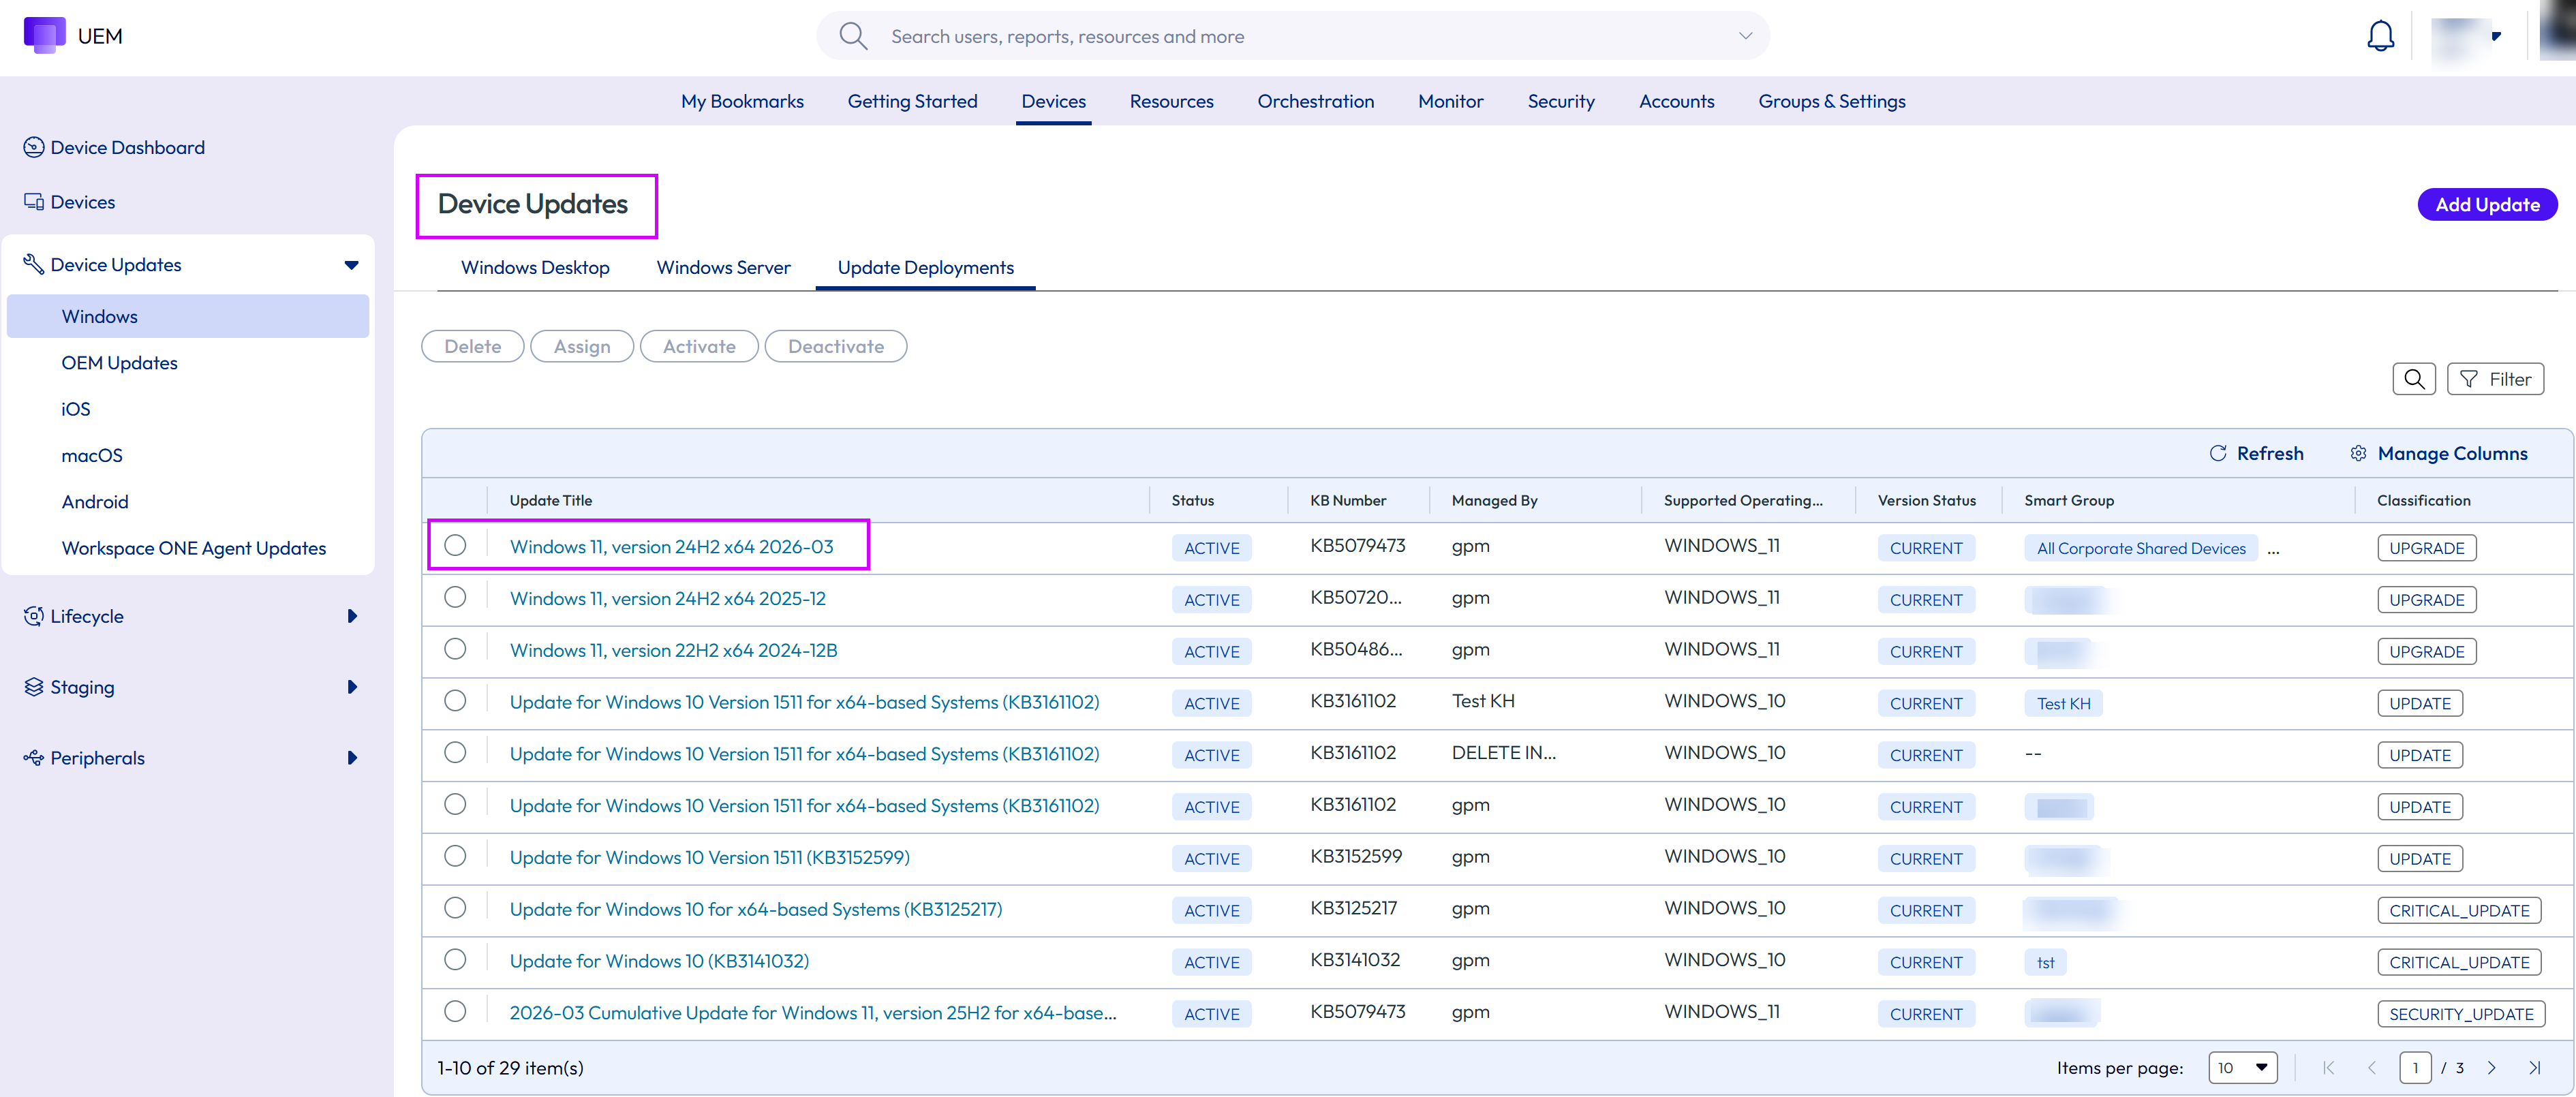Open the Security top menu
This screenshot has width=2576, height=1097.
(x=1560, y=101)
